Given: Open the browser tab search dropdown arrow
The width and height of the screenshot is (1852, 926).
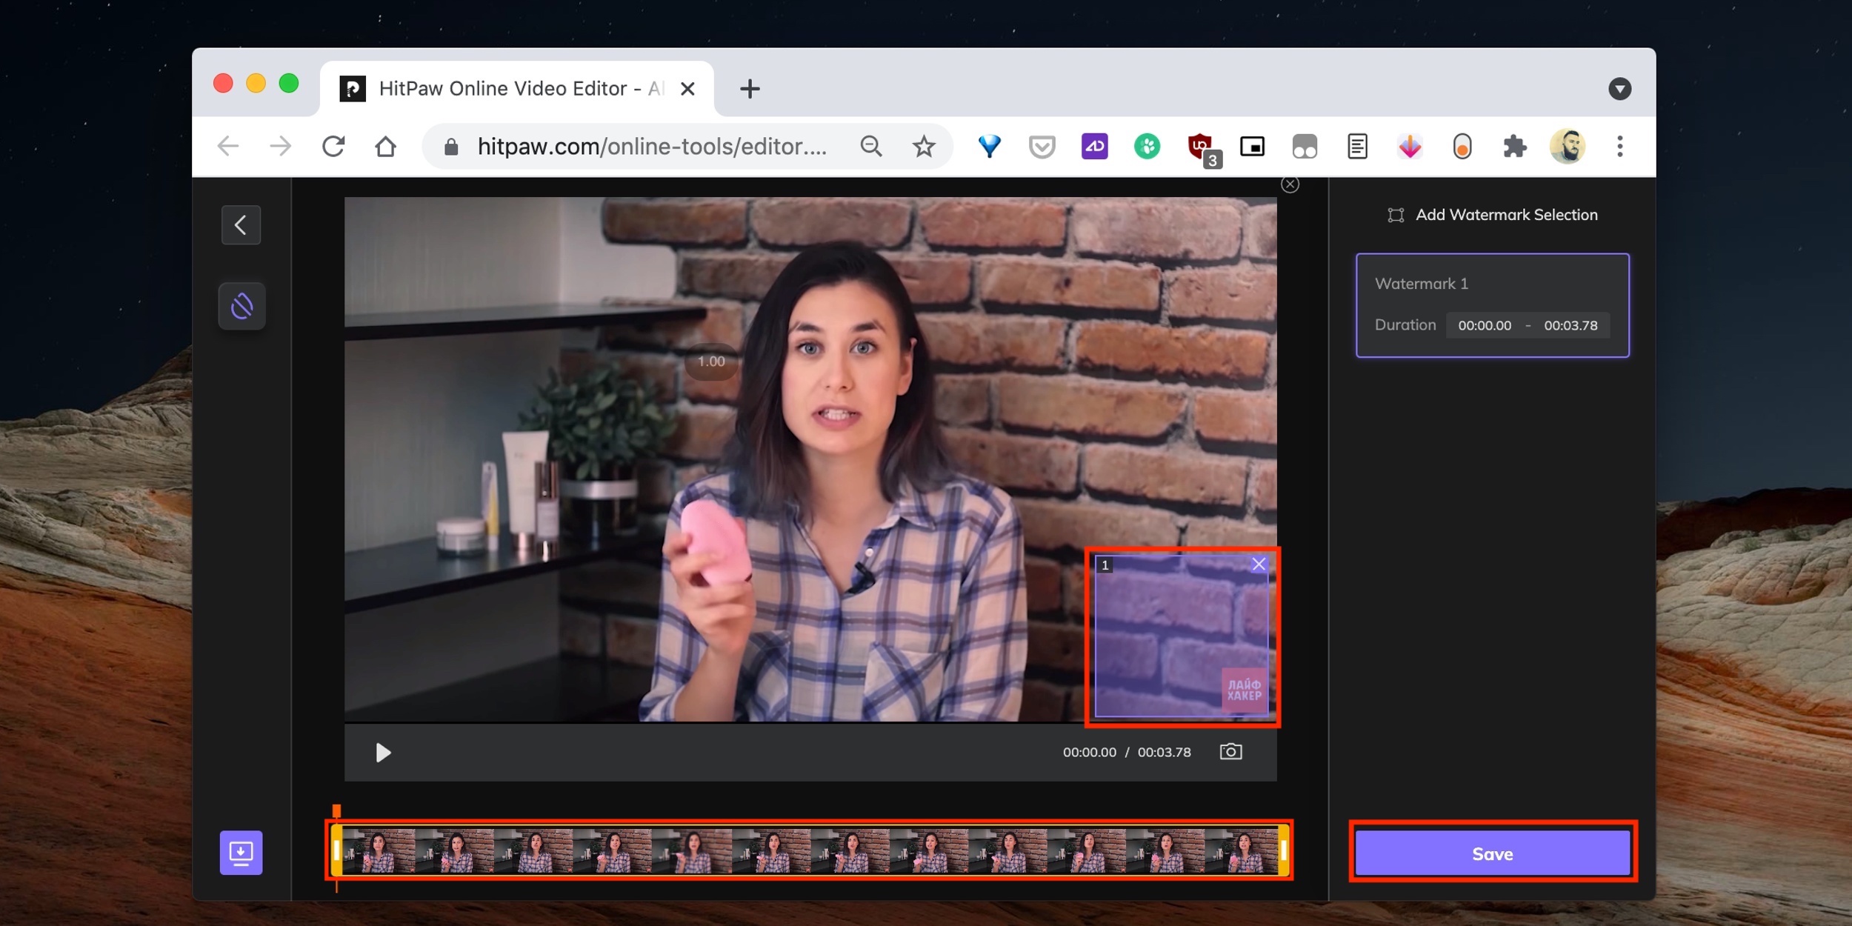Looking at the screenshot, I should click(x=1619, y=89).
